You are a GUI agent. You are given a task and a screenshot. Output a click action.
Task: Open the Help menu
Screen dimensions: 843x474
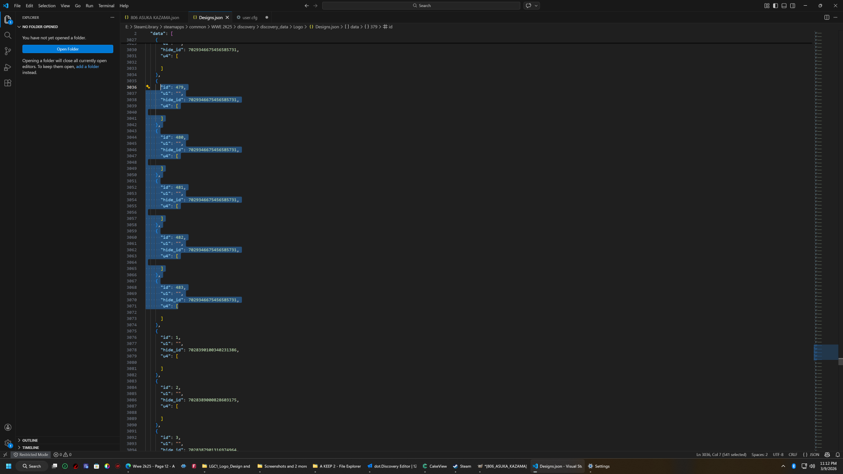[124, 6]
